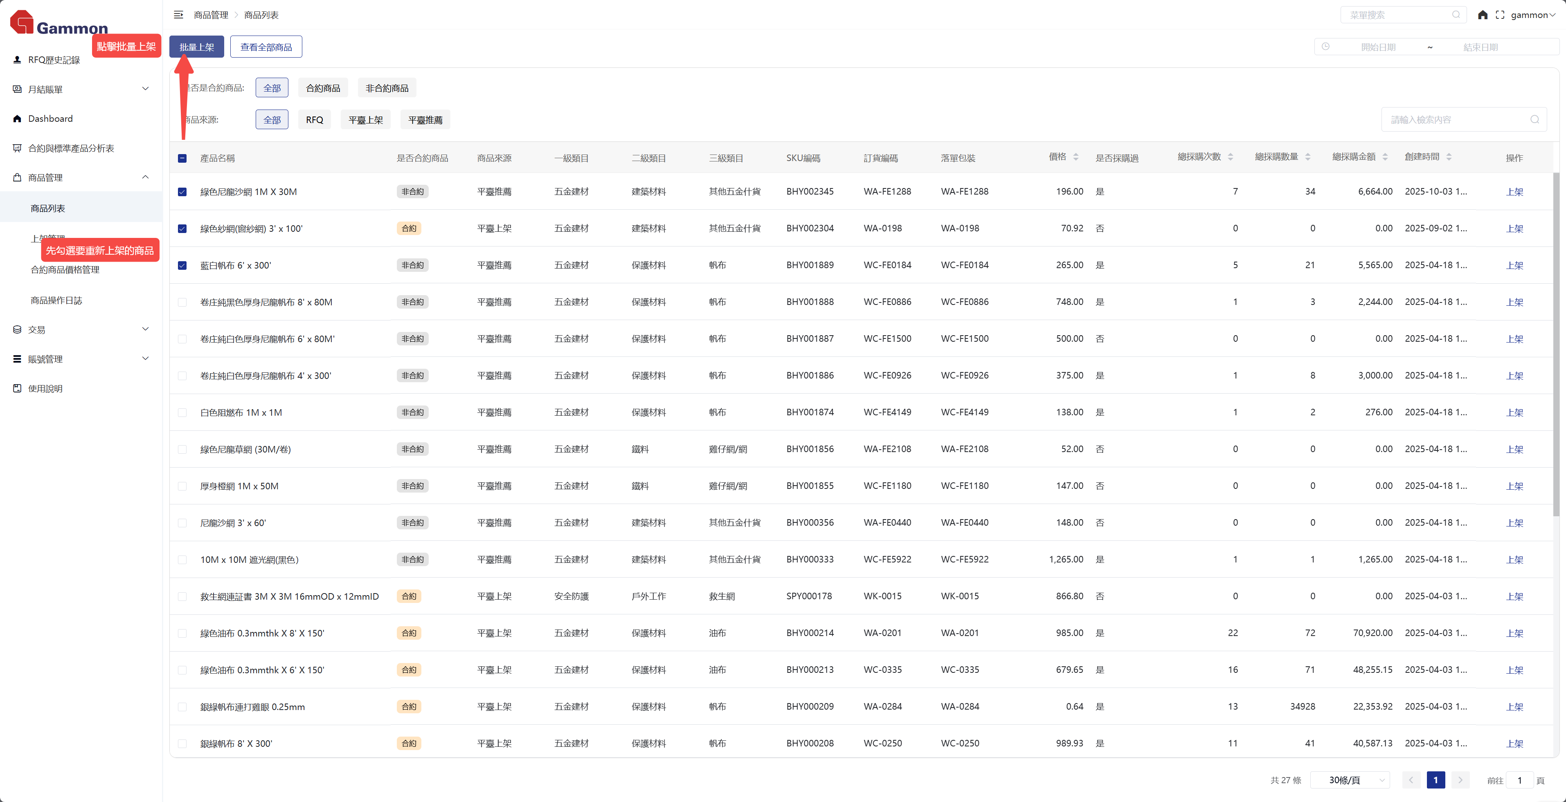Open the 30條/頁 page size dropdown

pos(1350,780)
